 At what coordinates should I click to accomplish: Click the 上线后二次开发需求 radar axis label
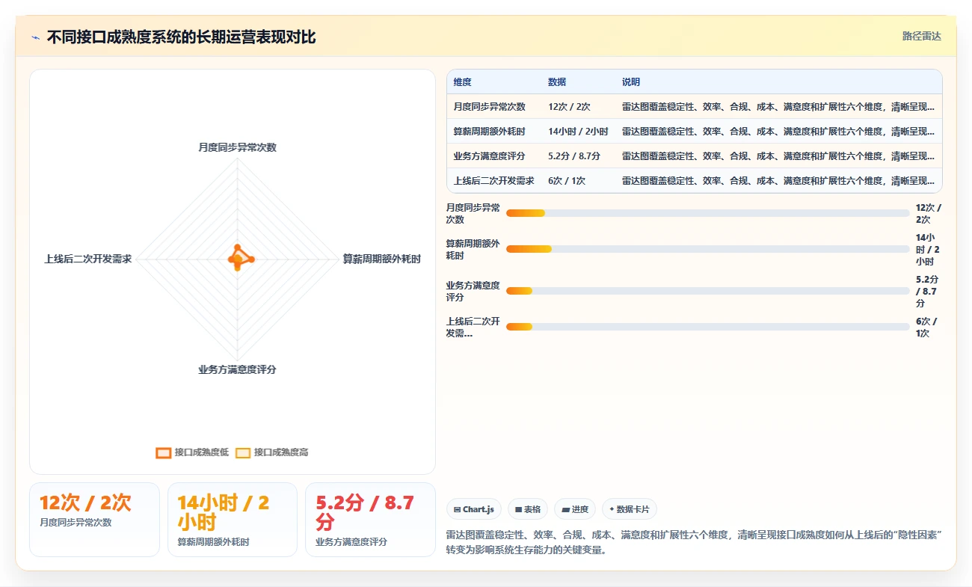pos(88,259)
